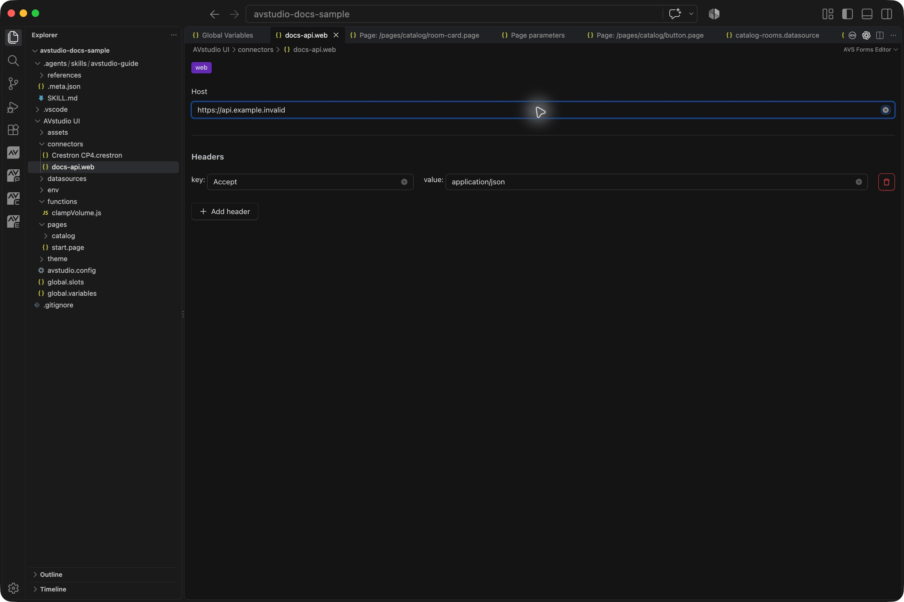Open the AVS Forms Editor dropdown
Screen dimensions: 904x602
pyautogui.click(x=870, y=50)
